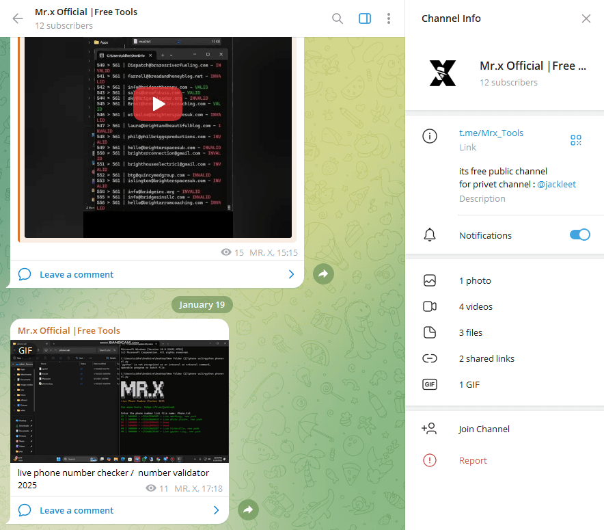The image size is (604, 530).
Task: Open the t.me/Mrx_Tools channel link
Action: [491, 133]
